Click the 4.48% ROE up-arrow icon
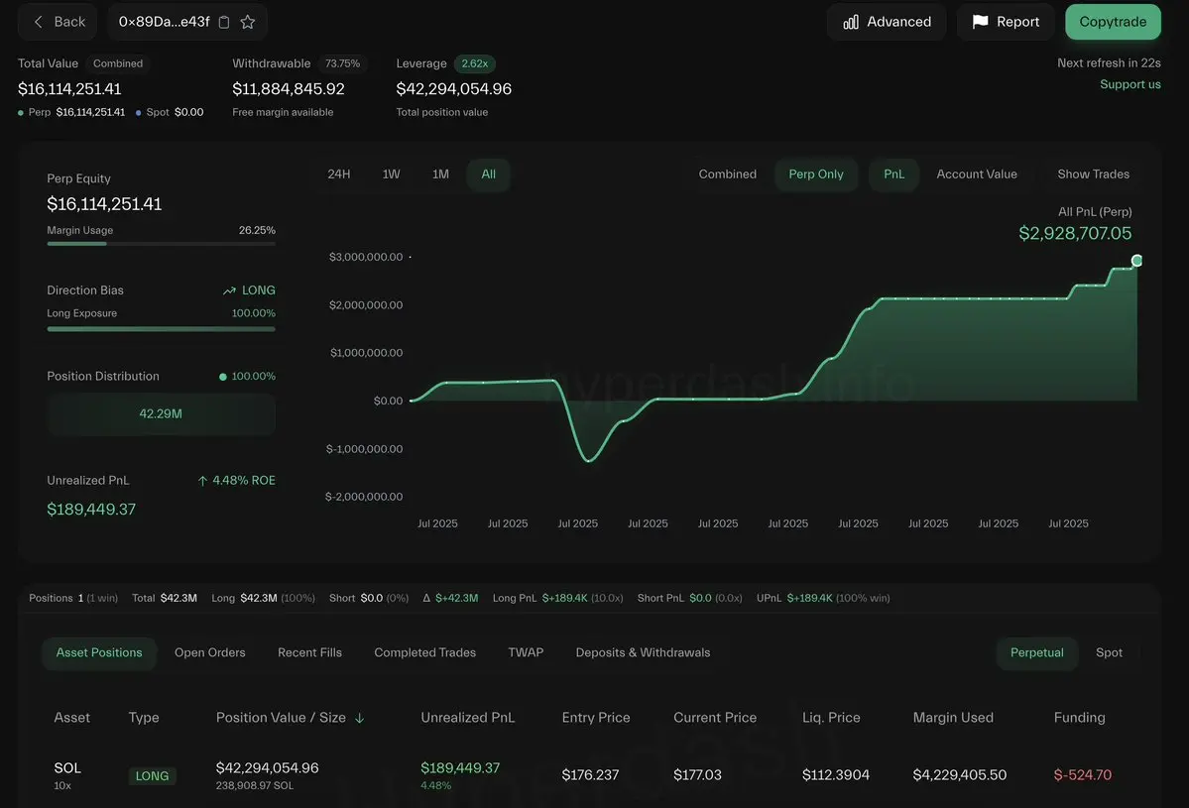This screenshot has width=1189, height=808. click(202, 481)
